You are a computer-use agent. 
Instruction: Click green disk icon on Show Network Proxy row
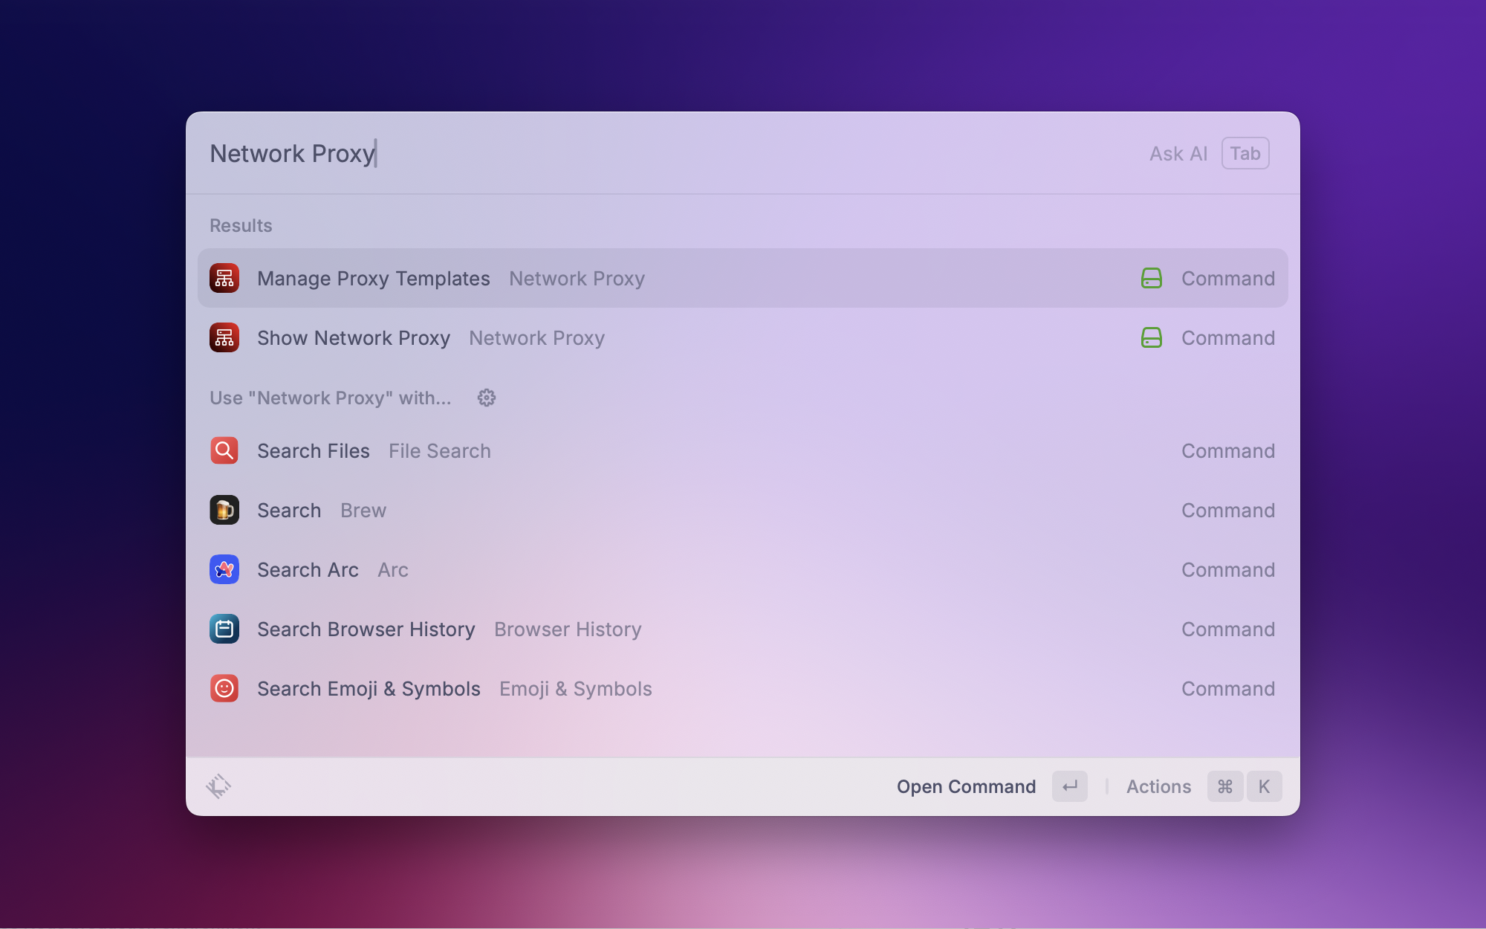pyautogui.click(x=1151, y=338)
